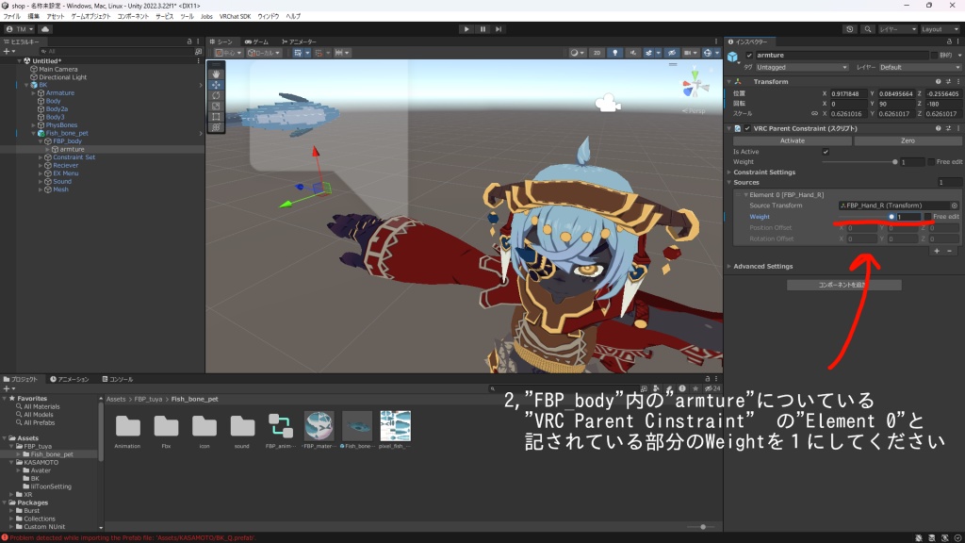
Task: Toggle scene audio icon
Action: tap(632, 53)
